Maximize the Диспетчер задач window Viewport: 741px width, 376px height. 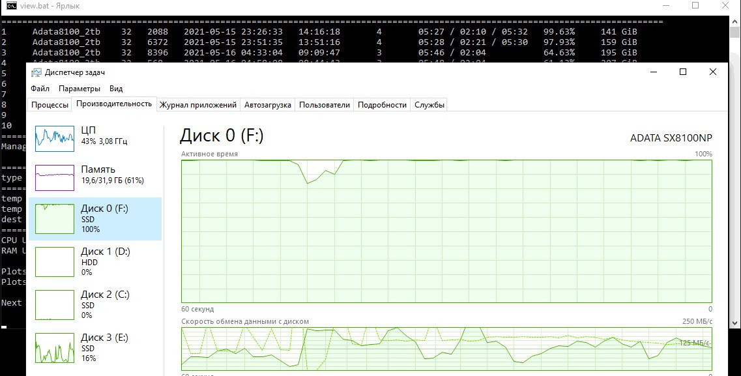coord(683,72)
